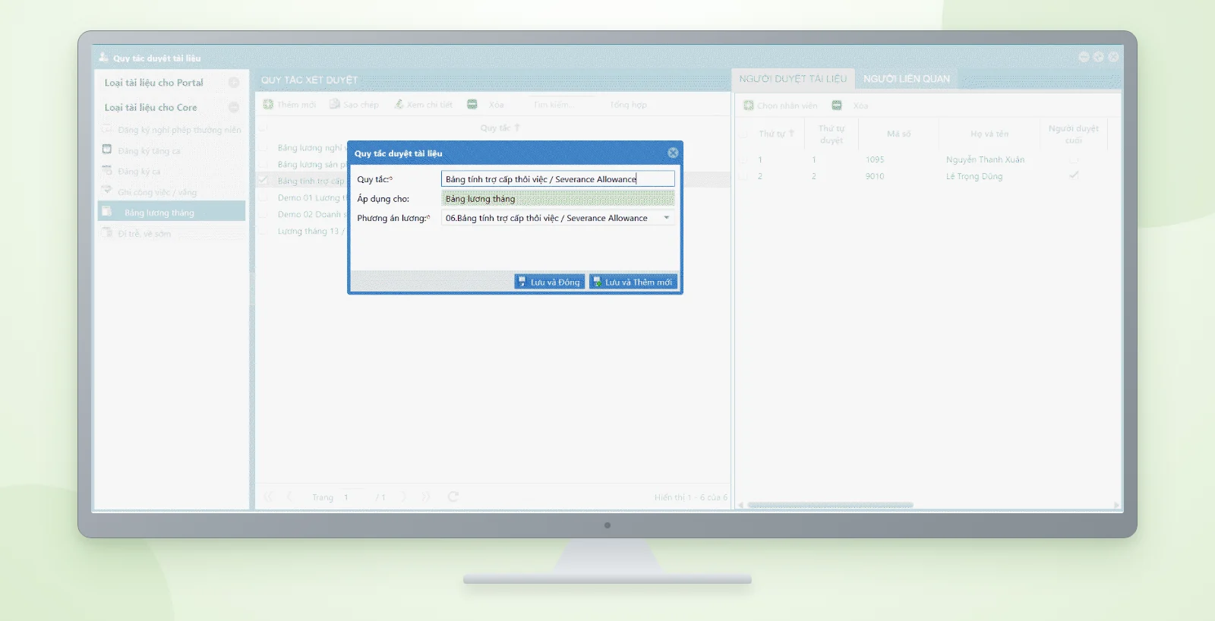Click the Bảng lương tháng sidebar icon
This screenshot has width=1215, height=621.
[x=107, y=211]
